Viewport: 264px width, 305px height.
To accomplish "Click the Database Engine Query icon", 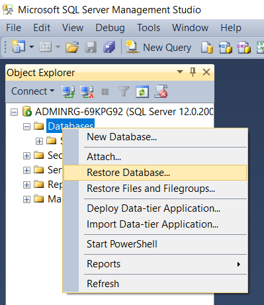I will coord(207,47).
